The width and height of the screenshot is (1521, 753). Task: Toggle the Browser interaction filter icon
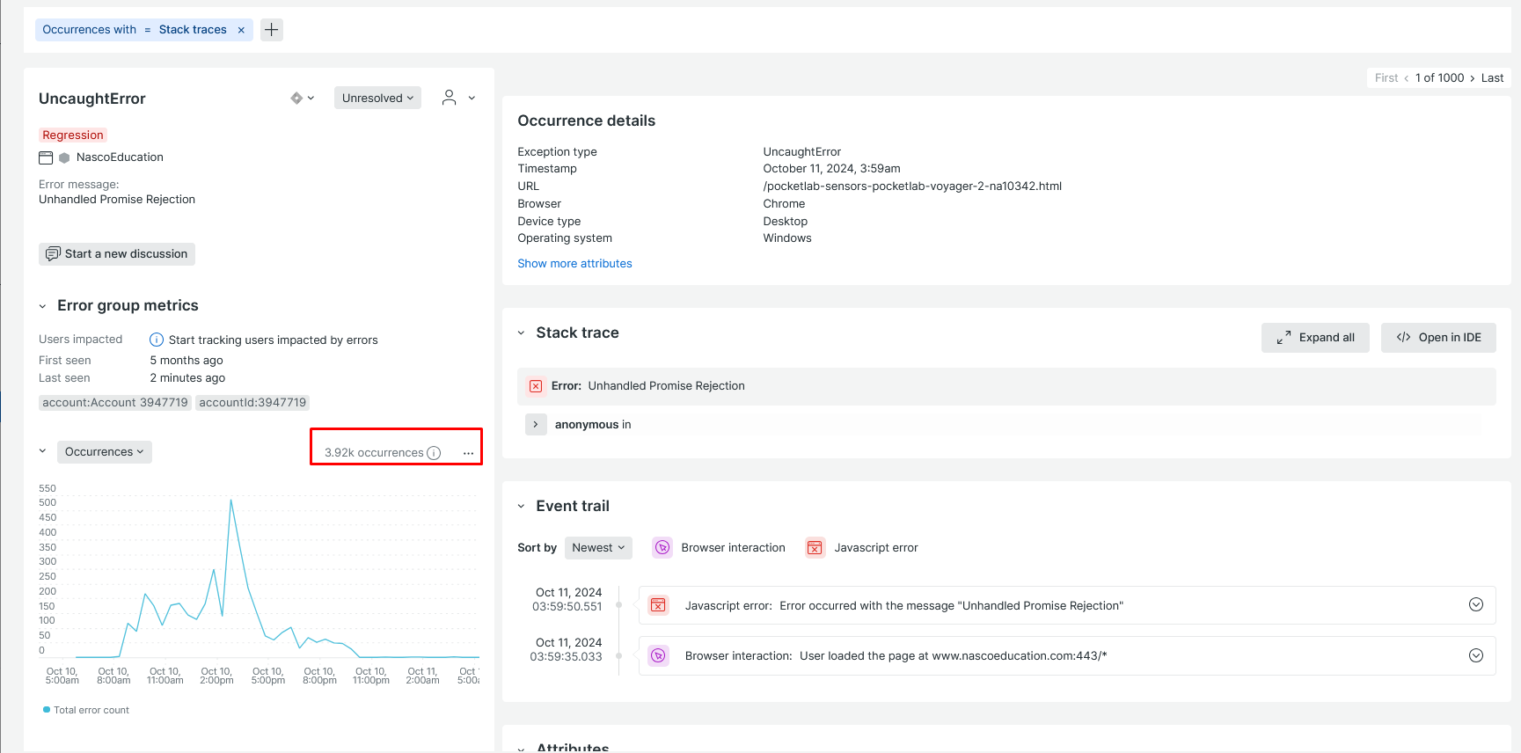coord(662,548)
